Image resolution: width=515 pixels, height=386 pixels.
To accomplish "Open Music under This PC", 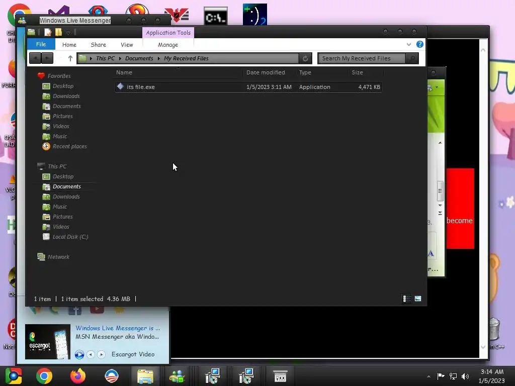I will click(60, 207).
